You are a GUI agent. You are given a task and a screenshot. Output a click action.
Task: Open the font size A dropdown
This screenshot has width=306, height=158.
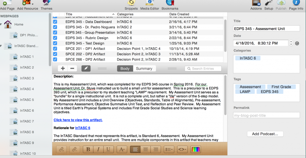[x=122, y=149]
